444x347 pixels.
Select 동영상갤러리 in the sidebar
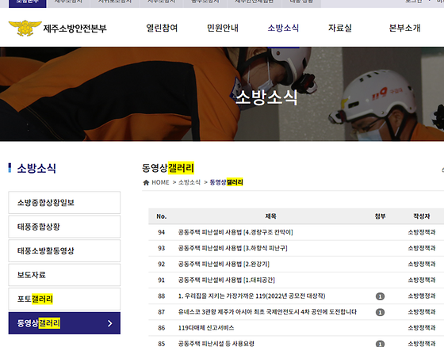pos(64,323)
